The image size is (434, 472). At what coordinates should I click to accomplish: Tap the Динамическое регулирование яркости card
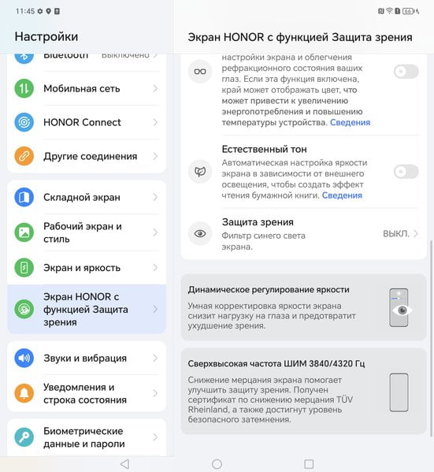pyautogui.click(x=303, y=307)
